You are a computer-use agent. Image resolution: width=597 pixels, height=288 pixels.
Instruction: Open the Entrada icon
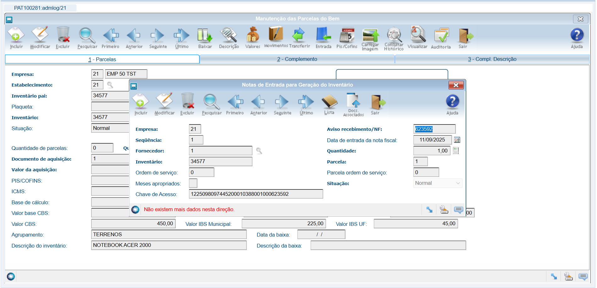pyautogui.click(x=323, y=38)
